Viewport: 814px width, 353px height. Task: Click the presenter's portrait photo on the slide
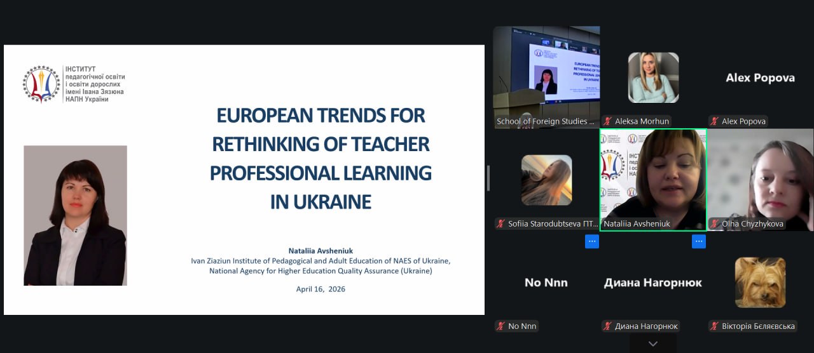[75, 215]
